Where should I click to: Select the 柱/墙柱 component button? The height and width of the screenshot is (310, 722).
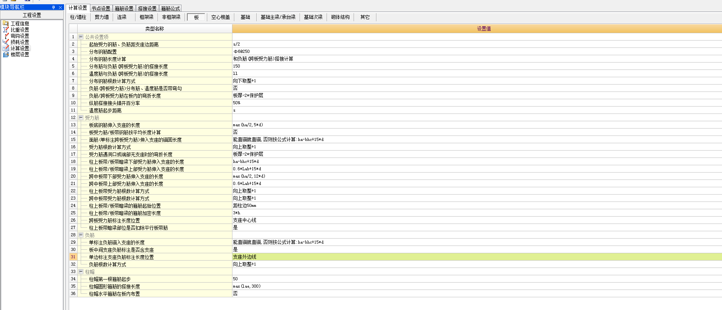(78, 17)
